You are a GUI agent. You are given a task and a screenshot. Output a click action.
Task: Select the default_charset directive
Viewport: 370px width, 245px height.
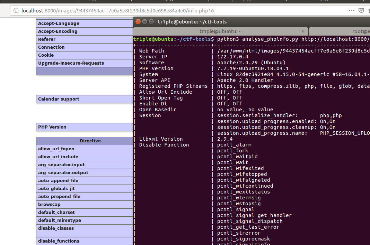click(x=85, y=212)
